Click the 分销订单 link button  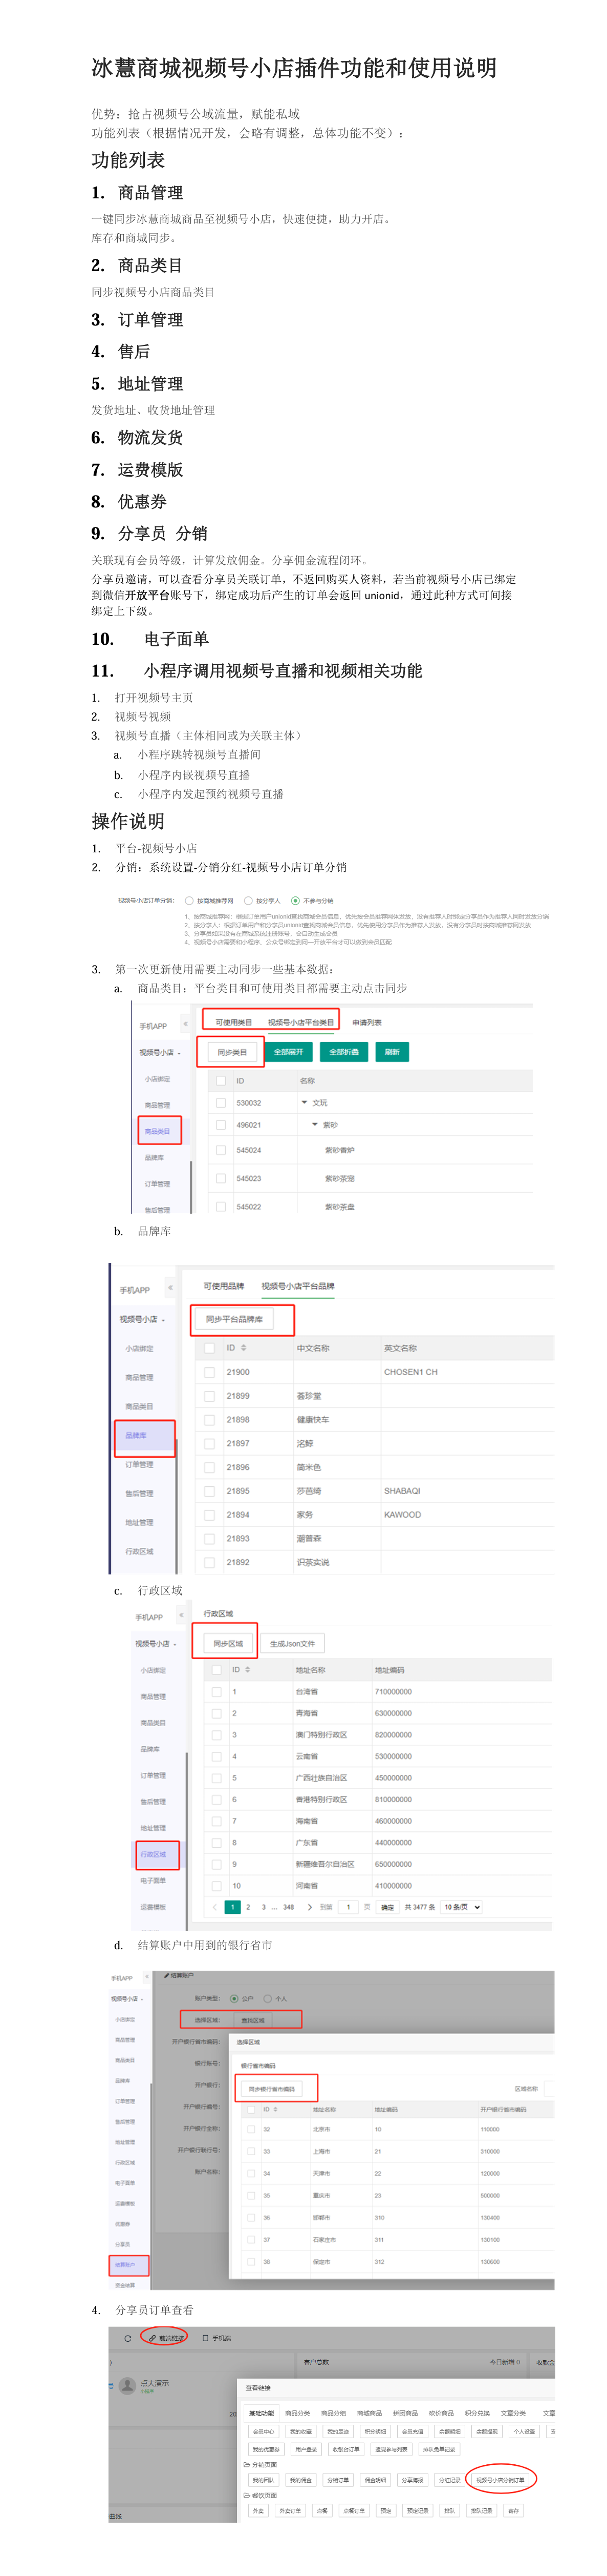pyautogui.click(x=337, y=2479)
